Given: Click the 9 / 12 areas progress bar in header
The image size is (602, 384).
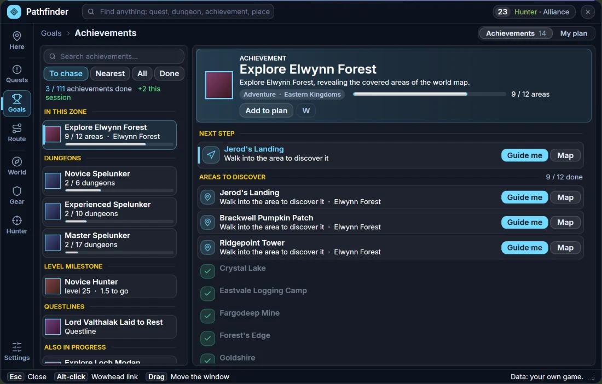Looking at the screenshot, I should point(429,94).
